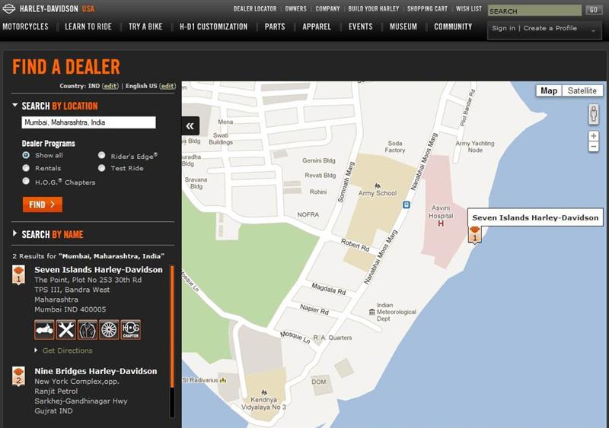Collapse the Search By Location section
Image resolution: width=609 pixels, height=428 pixels.
(14, 105)
